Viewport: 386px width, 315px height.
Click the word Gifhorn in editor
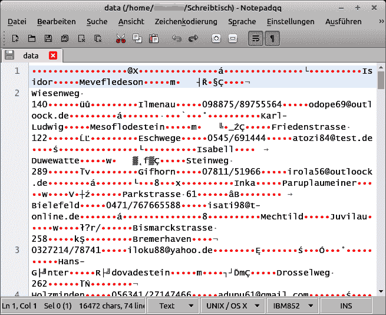(x=157, y=172)
